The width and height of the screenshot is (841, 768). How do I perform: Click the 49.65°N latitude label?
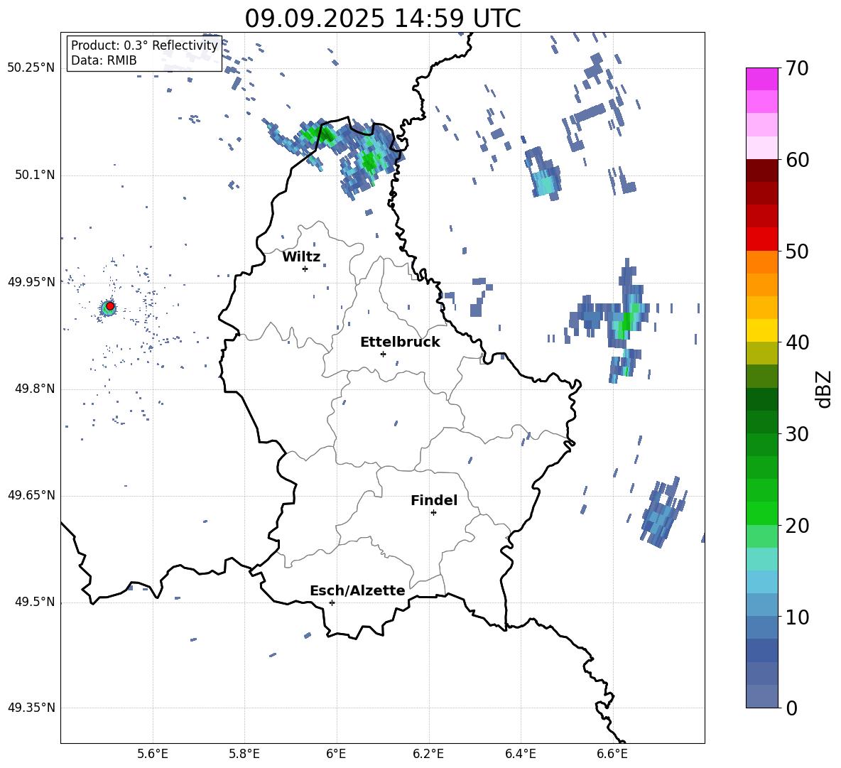pos(31,495)
